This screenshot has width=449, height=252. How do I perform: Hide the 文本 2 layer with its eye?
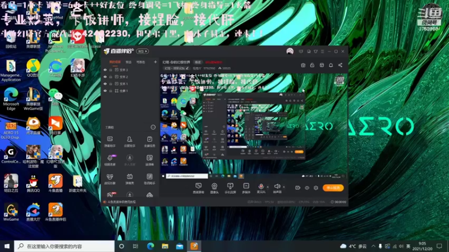(x=105, y=77)
